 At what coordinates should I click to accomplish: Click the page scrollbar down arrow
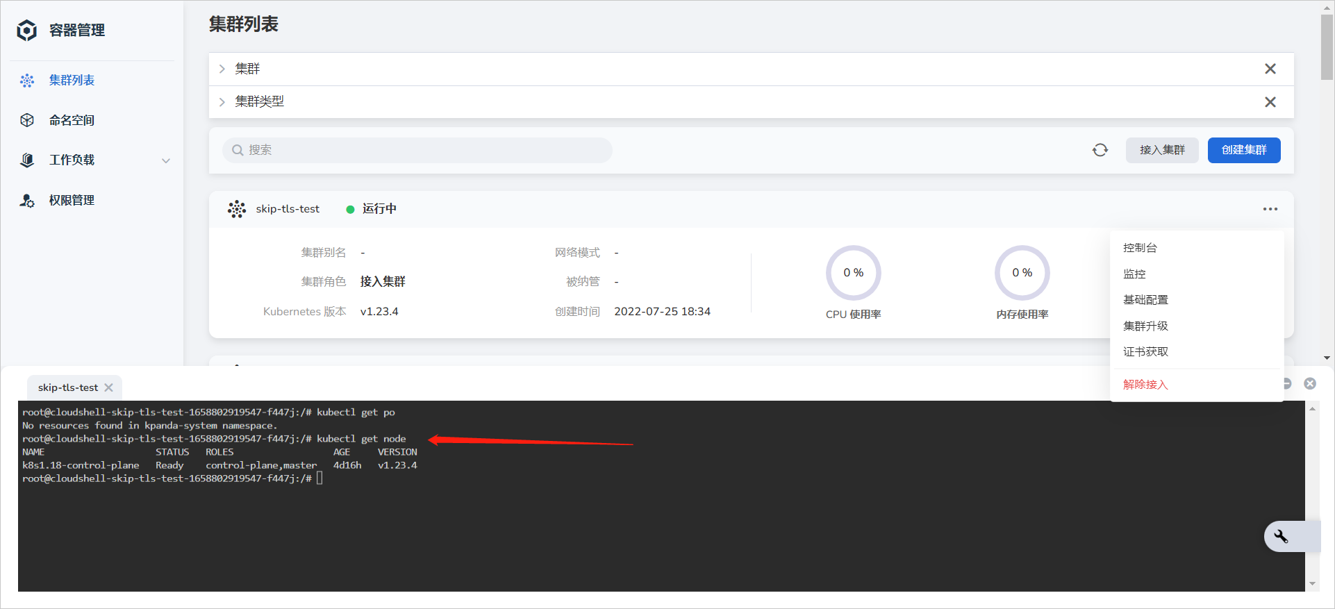tap(1327, 358)
